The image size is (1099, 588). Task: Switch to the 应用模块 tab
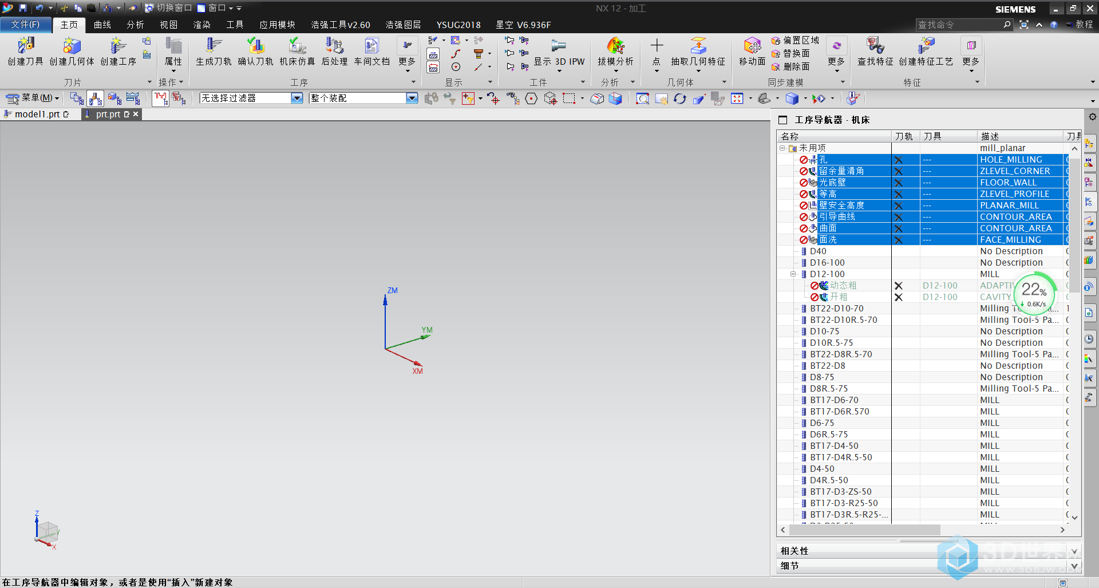[x=278, y=25]
